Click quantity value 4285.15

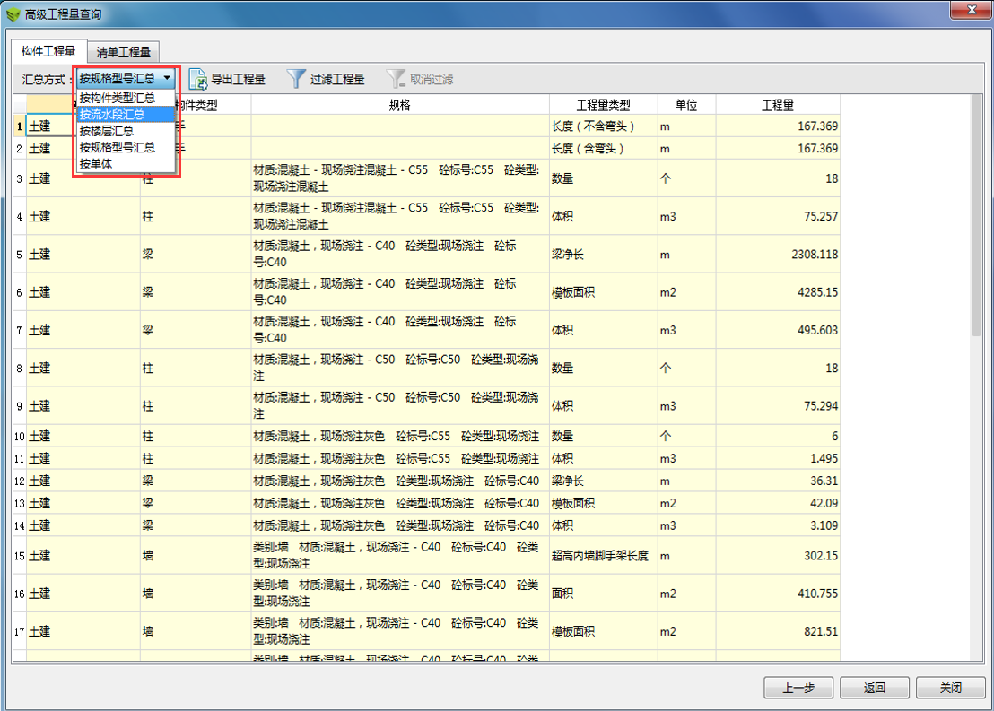tap(818, 292)
